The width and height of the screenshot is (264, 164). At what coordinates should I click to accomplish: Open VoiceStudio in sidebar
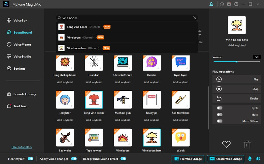point(19,56)
